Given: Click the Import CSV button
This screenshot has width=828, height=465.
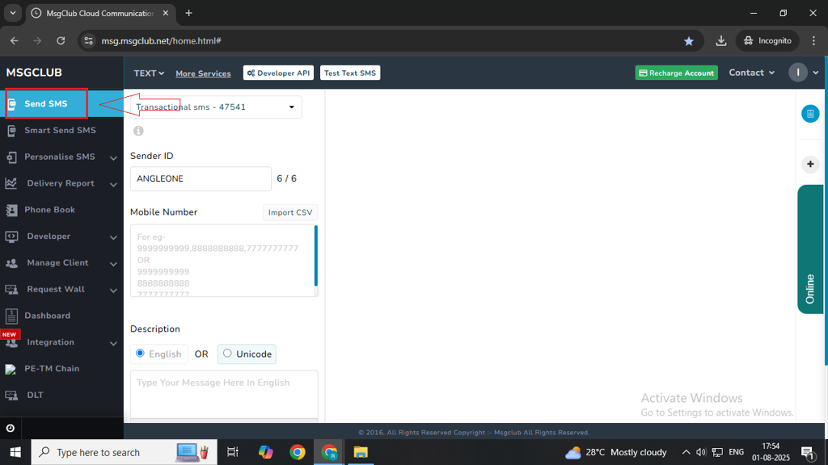Looking at the screenshot, I should pyautogui.click(x=290, y=212).
